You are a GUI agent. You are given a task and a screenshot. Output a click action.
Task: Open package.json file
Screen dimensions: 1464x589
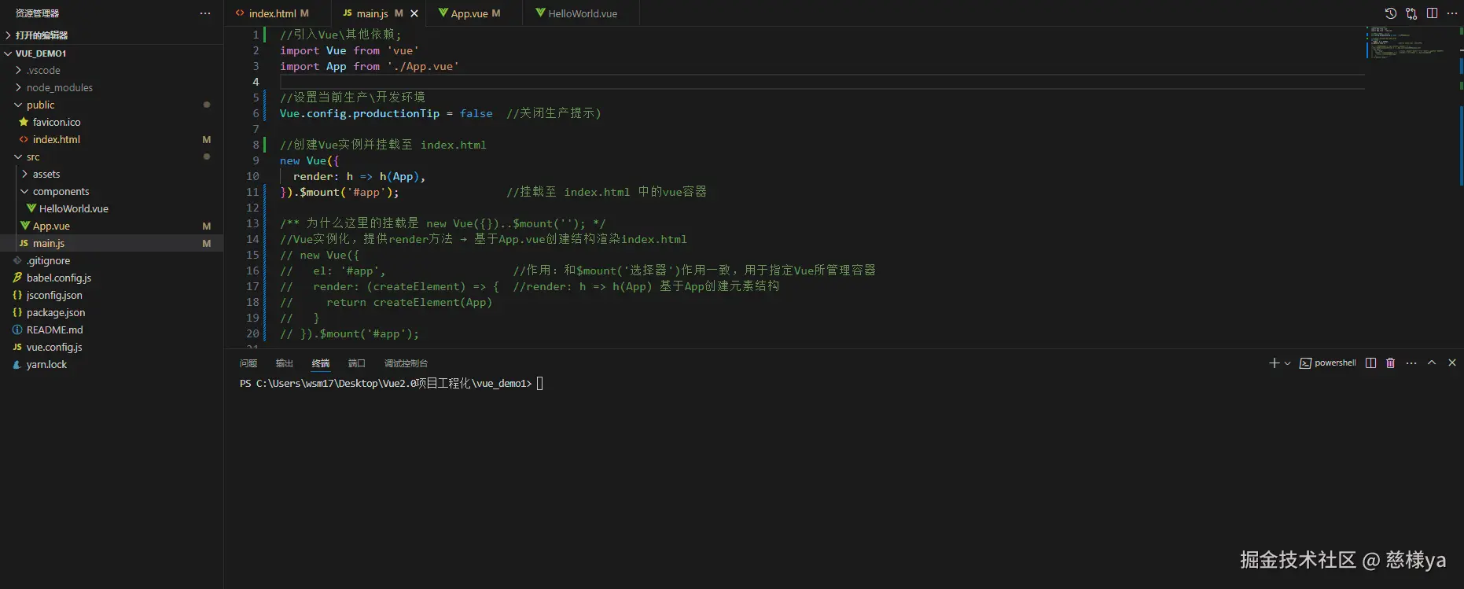[112, 312]
